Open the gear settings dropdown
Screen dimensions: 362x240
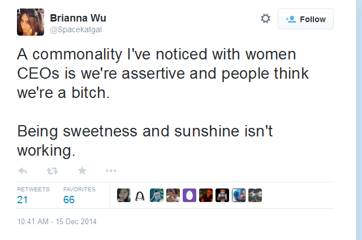click(265, 19)
